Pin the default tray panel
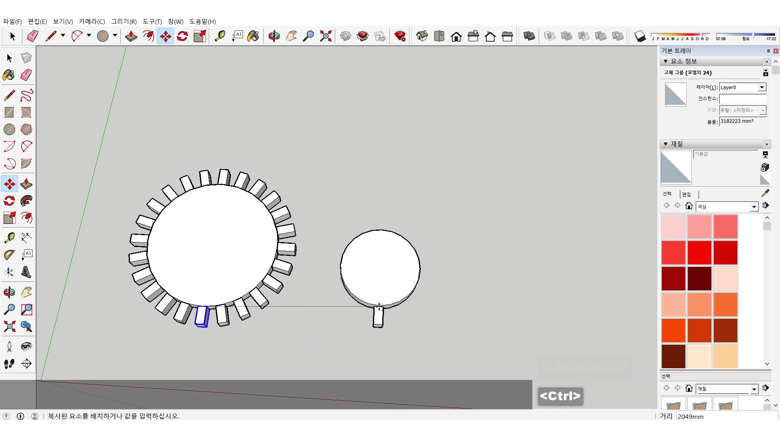 pyautogui.click(x=768, y=51)
